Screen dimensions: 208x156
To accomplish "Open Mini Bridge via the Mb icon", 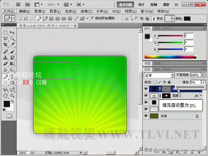I will [x=28, y=5].
